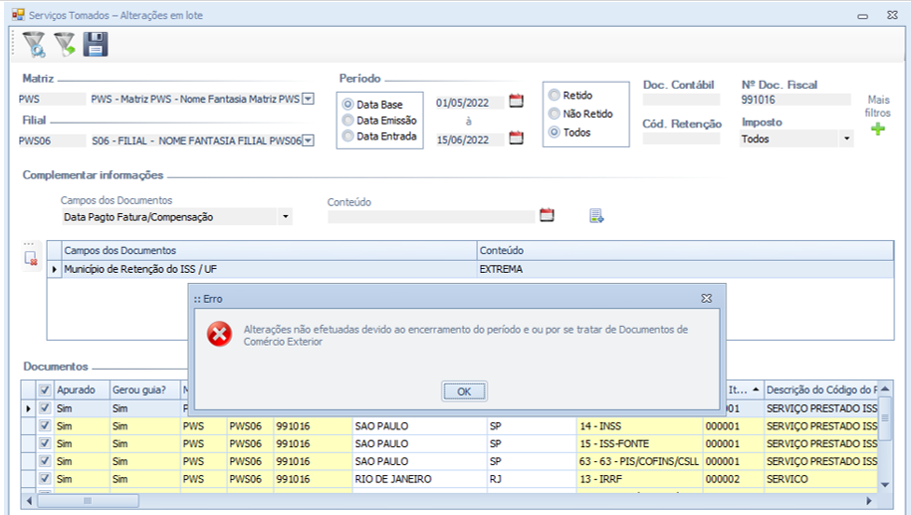This screenshot has width=911, height=515.
Task: Open calendar for start date 01/05/2022
Action: [516, 101]
